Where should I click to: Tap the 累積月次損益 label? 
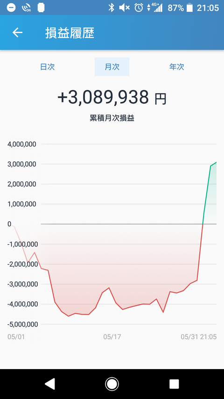[x=112, y=118]
